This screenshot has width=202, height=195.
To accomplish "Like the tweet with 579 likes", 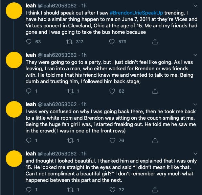I will (112, 42).
